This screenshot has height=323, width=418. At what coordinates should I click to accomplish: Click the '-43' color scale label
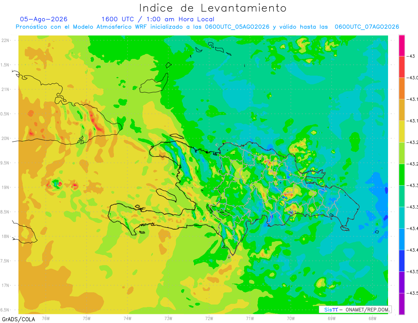coord(411,56)
